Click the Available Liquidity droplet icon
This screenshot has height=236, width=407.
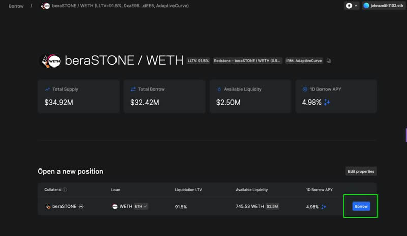coord(219,89)
